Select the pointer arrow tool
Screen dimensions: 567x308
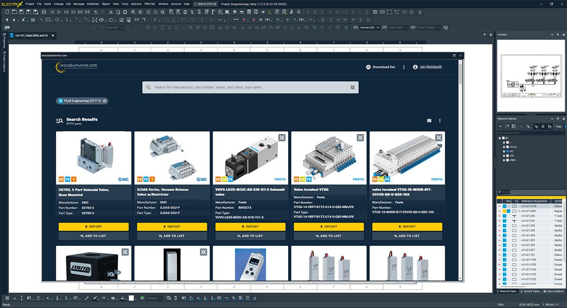8,20
